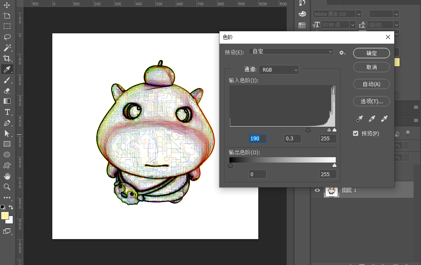Select the Artboard tool
The image size is (421, 265).
pos(7,16)
